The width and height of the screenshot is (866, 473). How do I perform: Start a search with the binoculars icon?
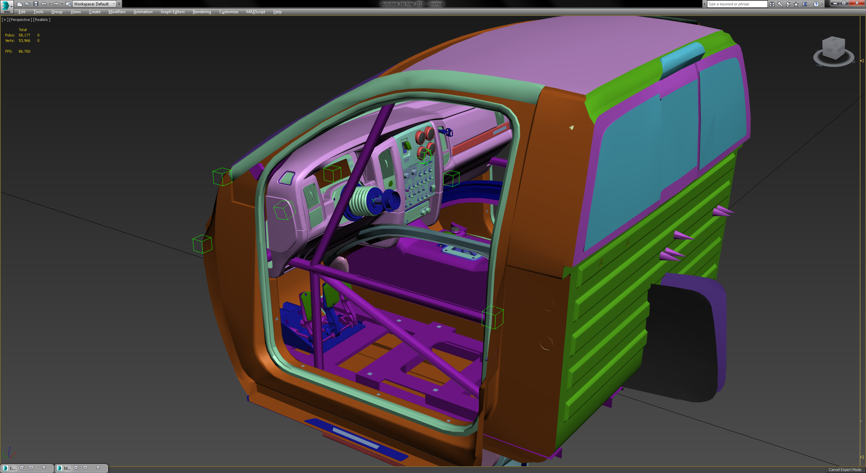click(772, 4)
